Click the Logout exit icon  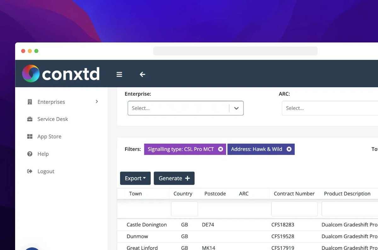[x=30, y=171]
